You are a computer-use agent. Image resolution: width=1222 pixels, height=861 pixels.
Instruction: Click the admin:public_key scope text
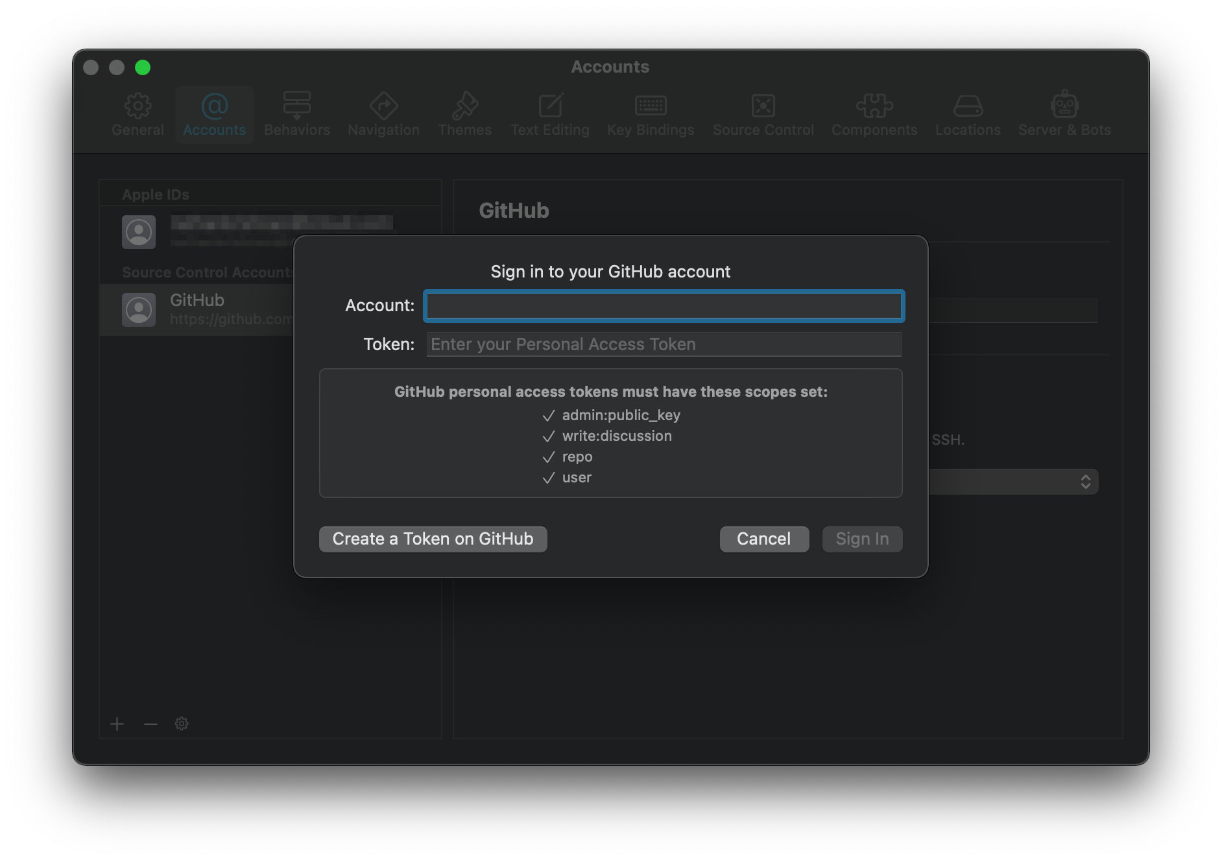[621, 415]
